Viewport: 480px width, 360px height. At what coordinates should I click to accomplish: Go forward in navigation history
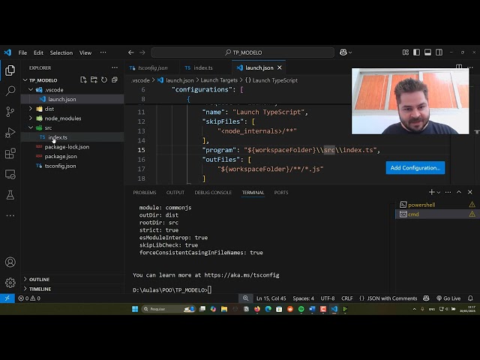(x=142, y=52)
